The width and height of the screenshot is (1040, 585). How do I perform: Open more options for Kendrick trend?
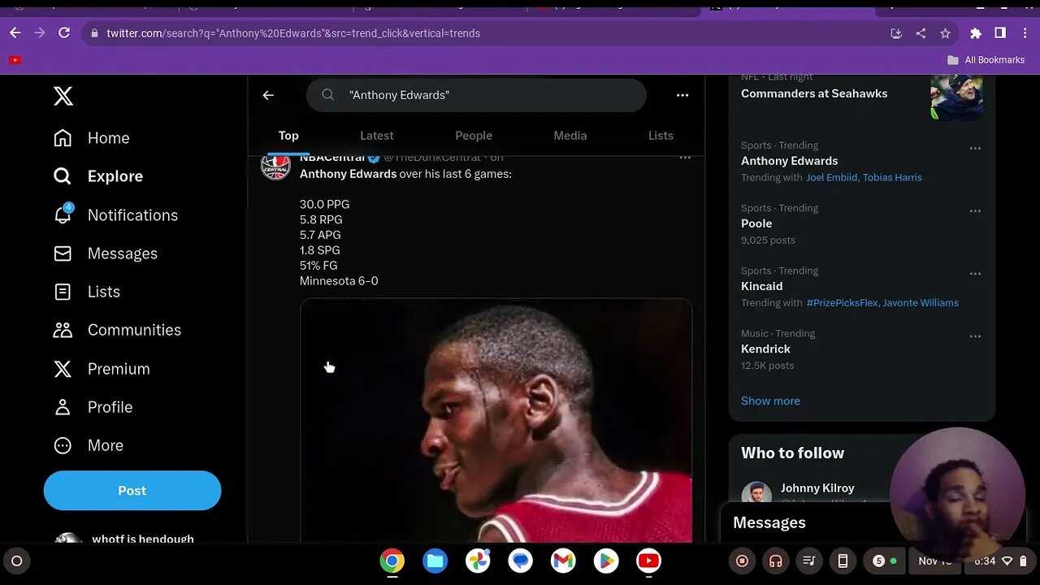(975, 336)
